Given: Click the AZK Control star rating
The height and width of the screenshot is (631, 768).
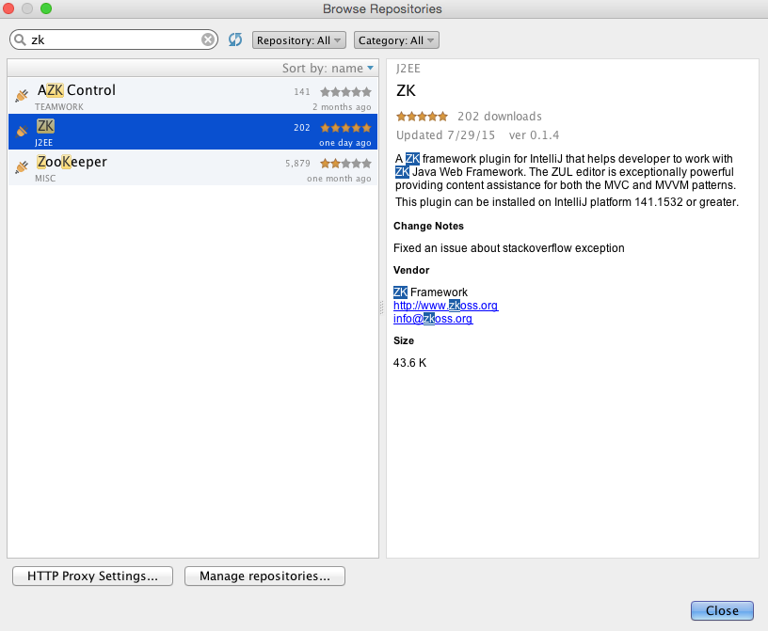Looking at the screenshot, I should [x=345, y=91].
